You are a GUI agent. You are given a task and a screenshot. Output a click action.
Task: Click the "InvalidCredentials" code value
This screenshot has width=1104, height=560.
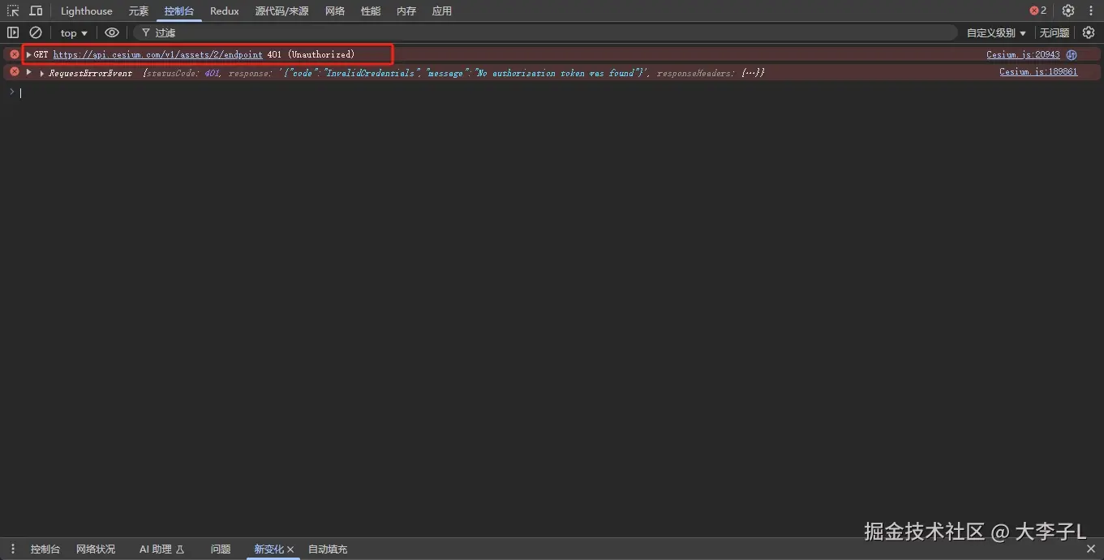pyautogui.click(x=372, y=73)
